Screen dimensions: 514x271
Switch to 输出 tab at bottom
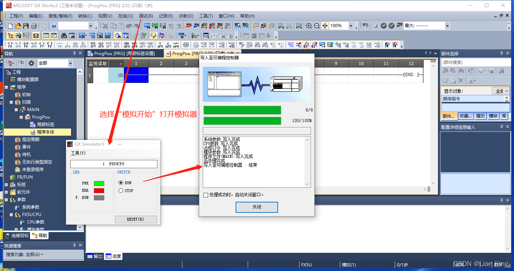tap(95, 256)
